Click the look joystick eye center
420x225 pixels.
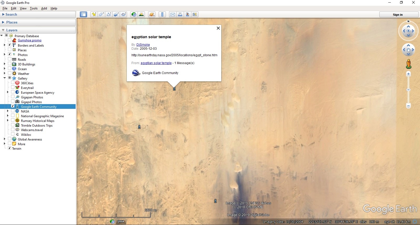[408, 31]
